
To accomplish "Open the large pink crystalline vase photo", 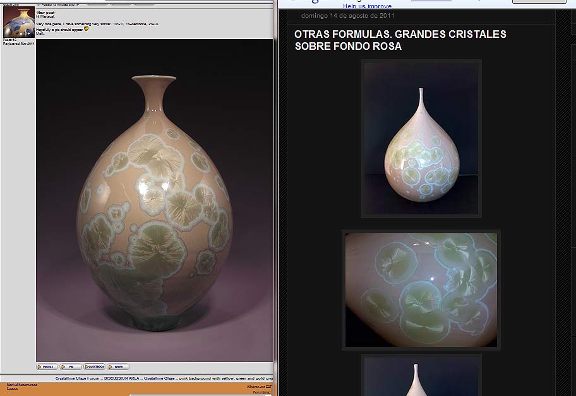I will (x=154, y=200).
